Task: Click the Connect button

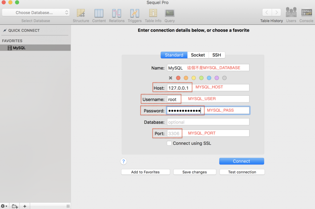Action: (x=241, y=161)
